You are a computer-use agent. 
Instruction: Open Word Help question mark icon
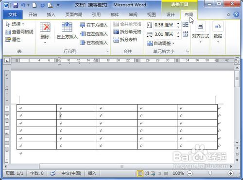tap(236, 15)
